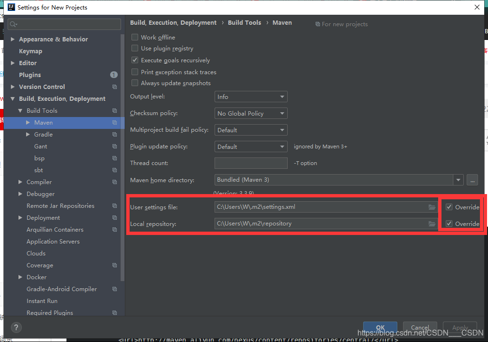Open the Plugin update policy dropdown
Screen dimensions: 488x342
[x=251, y=147]
